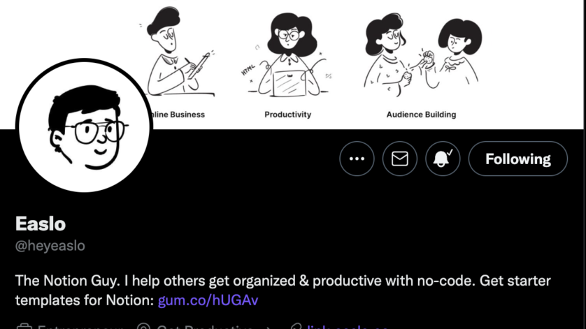Click the briefcase icon beside Entrepreneur
586x329 pixels.
(x=24, y=326)
